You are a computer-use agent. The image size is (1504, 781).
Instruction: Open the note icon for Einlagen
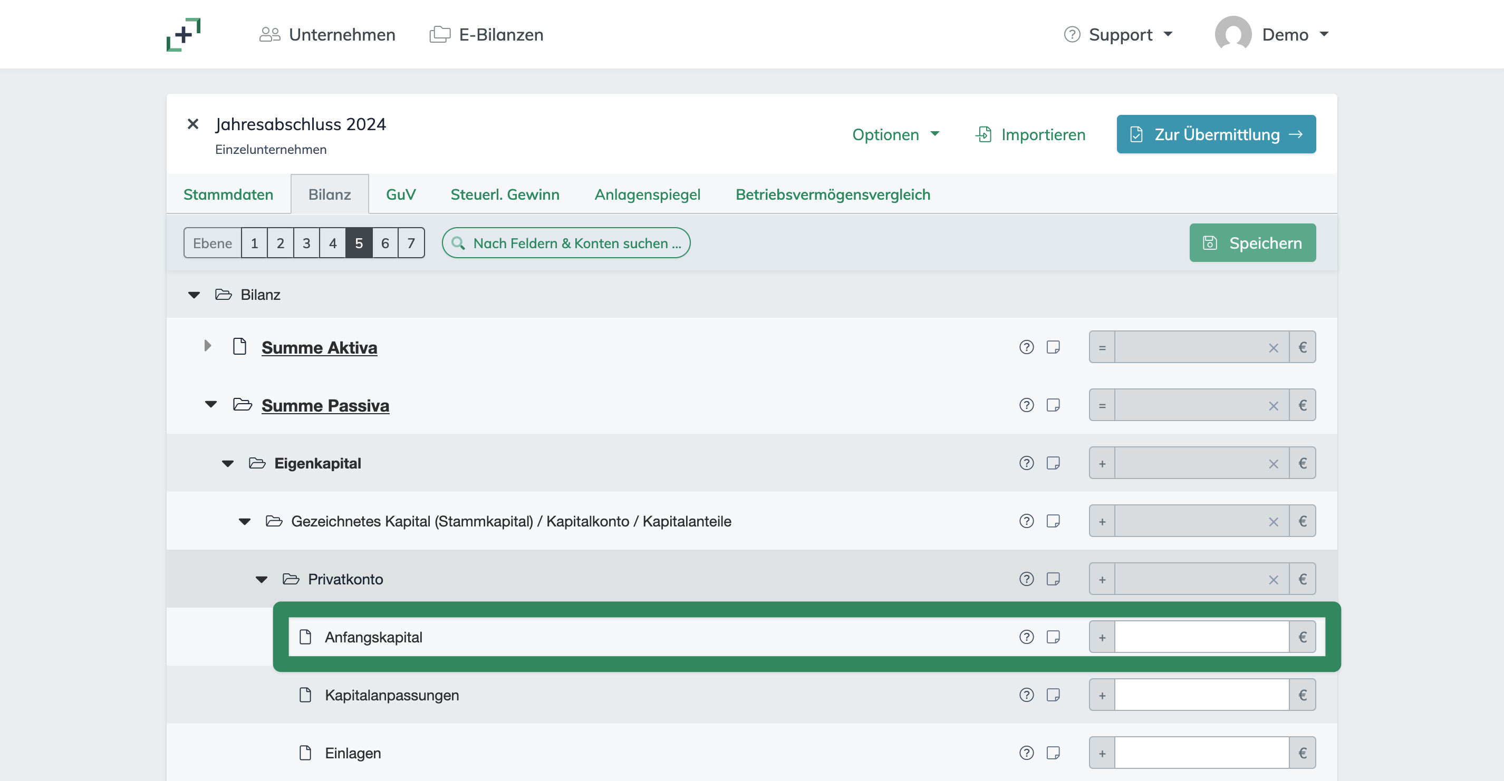point(1053,753)
